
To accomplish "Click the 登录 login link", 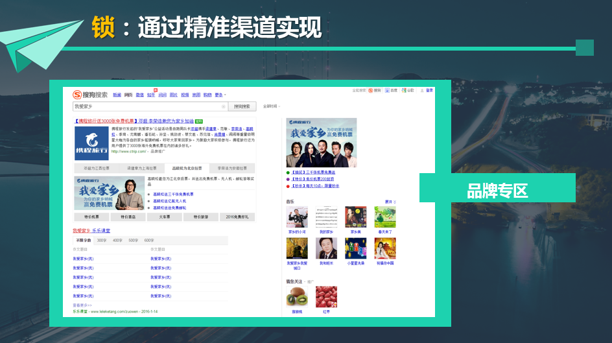I will pos(429,91).
